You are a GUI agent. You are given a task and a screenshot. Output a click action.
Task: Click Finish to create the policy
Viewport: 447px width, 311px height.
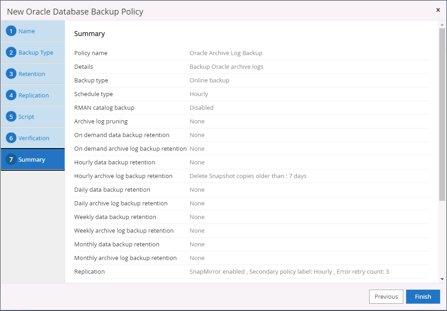pyautogui.click(x=423, y=296)
